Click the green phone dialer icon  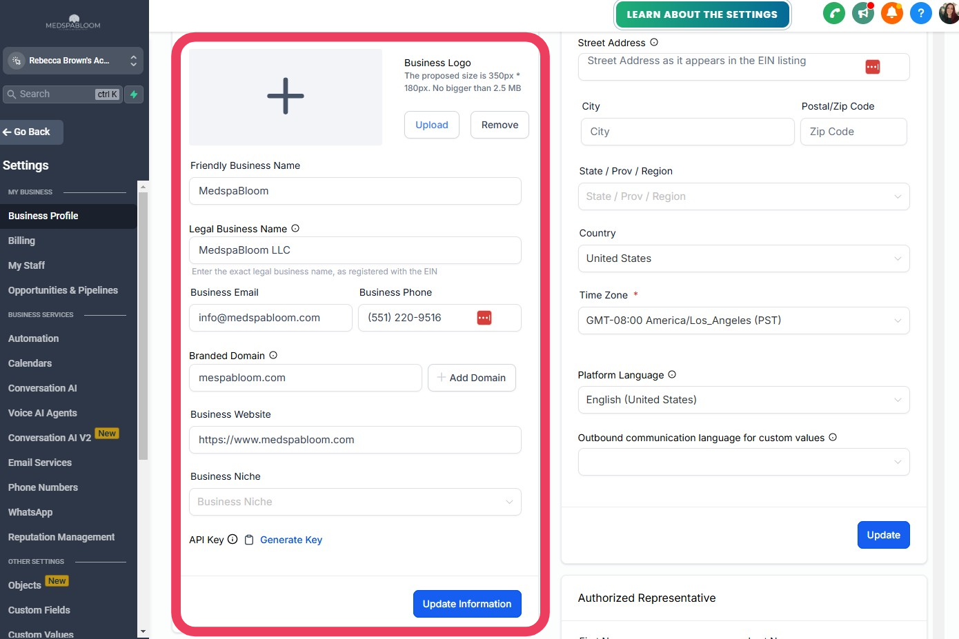834,13
